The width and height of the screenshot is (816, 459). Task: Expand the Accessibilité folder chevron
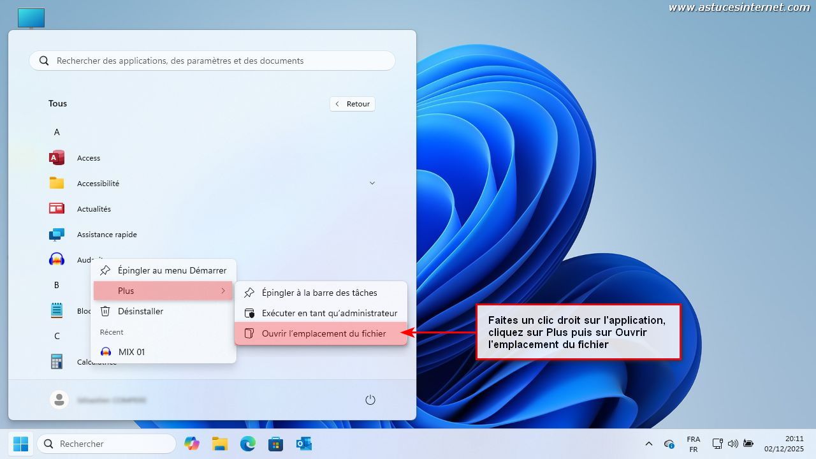(372, 183)
